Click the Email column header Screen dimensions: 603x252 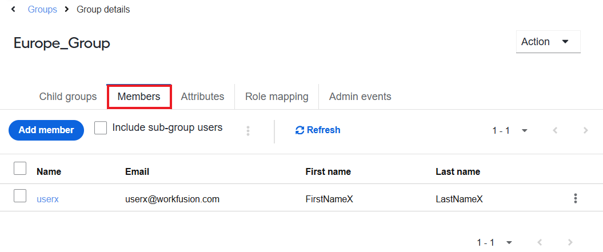137,171
